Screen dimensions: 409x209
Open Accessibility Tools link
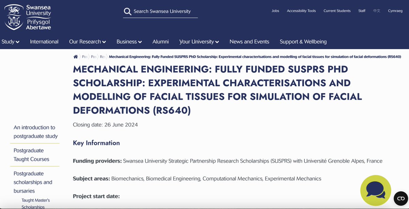pos(301,11)
